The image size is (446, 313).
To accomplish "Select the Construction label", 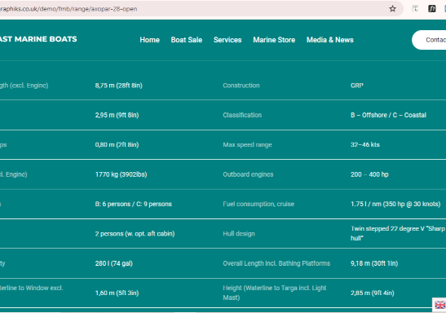I will point(241,86).
